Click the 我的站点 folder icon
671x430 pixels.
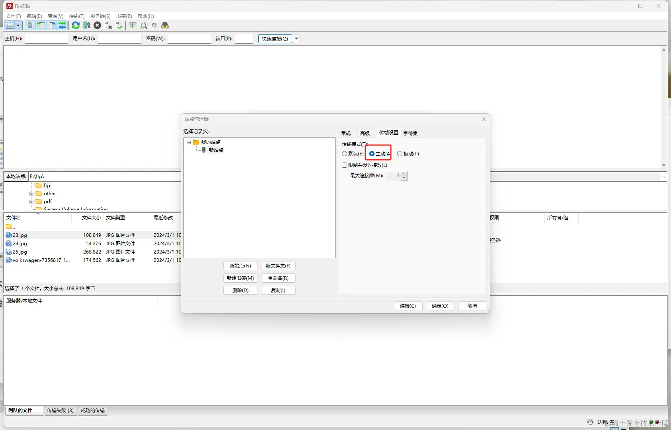coord(196,142)
